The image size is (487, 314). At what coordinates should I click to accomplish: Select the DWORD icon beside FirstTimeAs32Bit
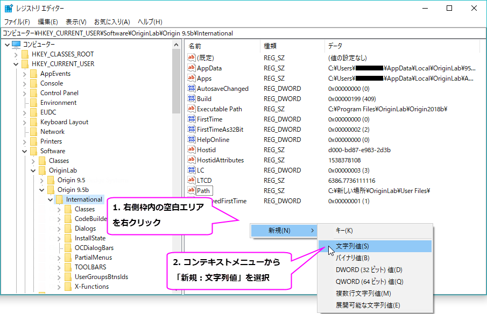192,129
